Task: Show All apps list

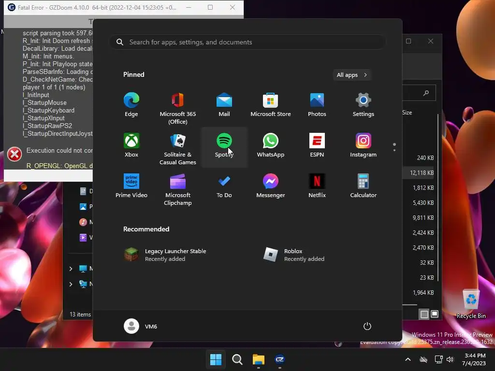Action: pyautogui.click(x=352, y=75)
